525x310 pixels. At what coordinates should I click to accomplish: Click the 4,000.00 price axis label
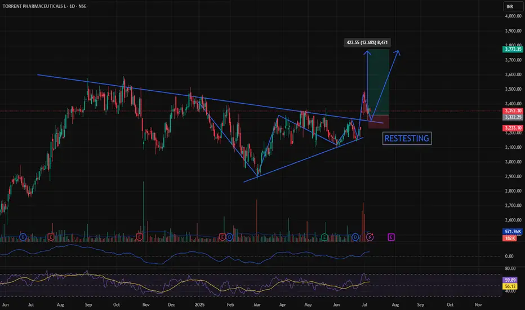tap(513, 16)
